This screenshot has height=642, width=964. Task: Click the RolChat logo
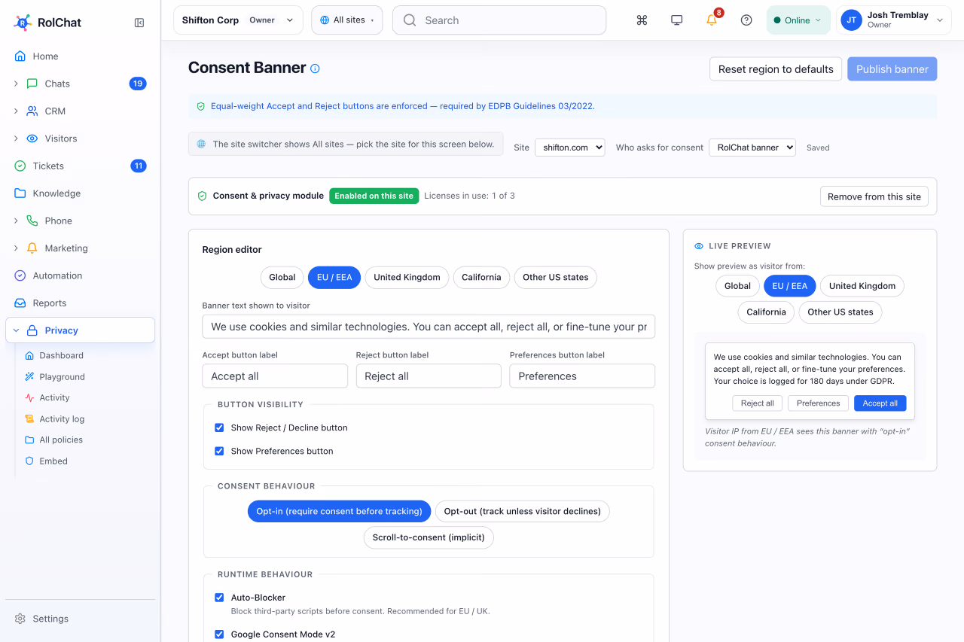(47, 23)
